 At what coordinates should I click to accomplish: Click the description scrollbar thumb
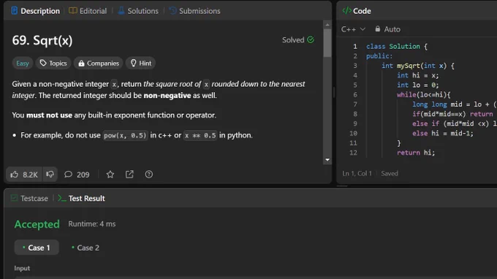point(327,43)
